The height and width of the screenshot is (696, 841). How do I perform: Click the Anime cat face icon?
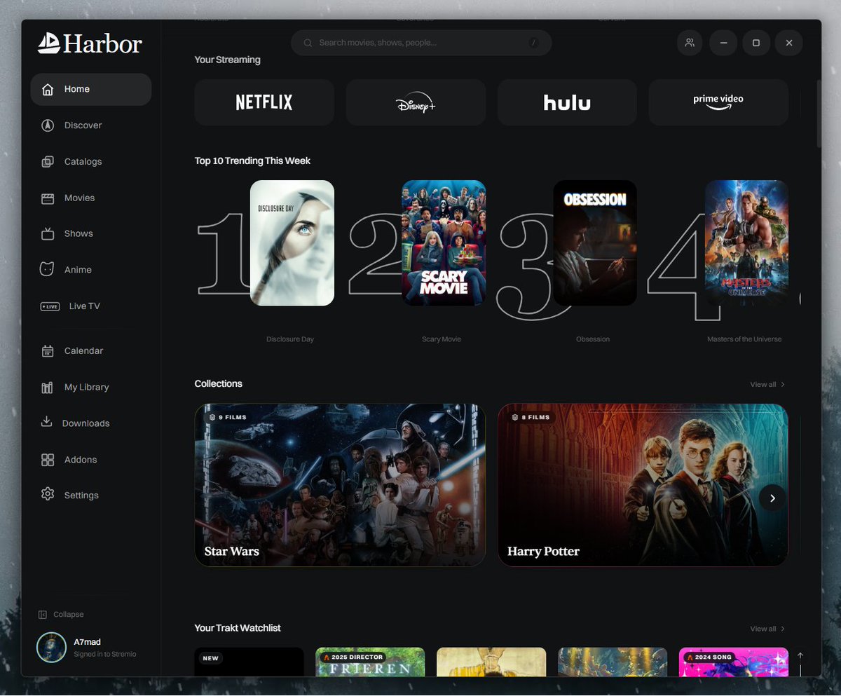coord(48,270)
